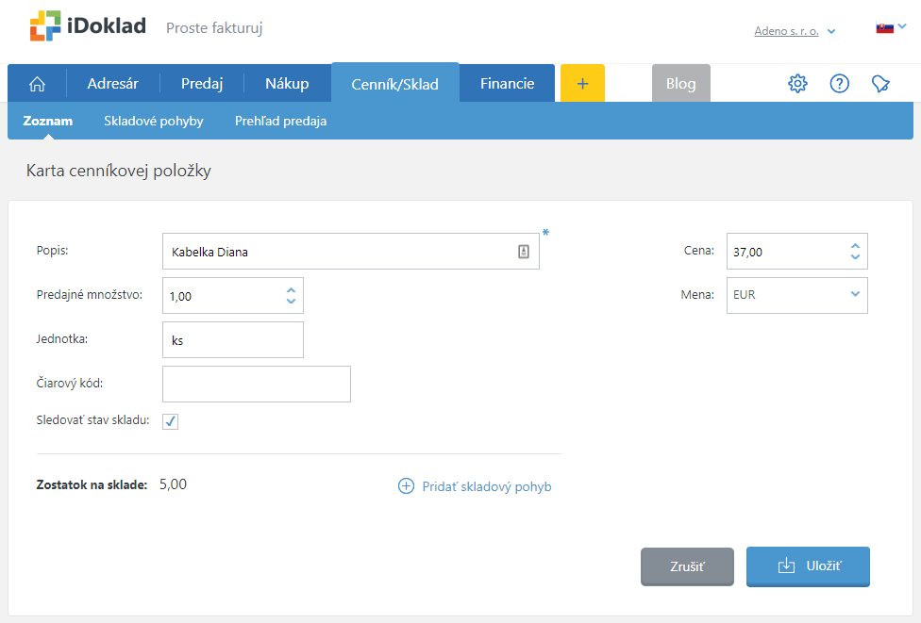Open the Blog tab
The width and height of the screenshot is (921, 623).
point(680,84)
